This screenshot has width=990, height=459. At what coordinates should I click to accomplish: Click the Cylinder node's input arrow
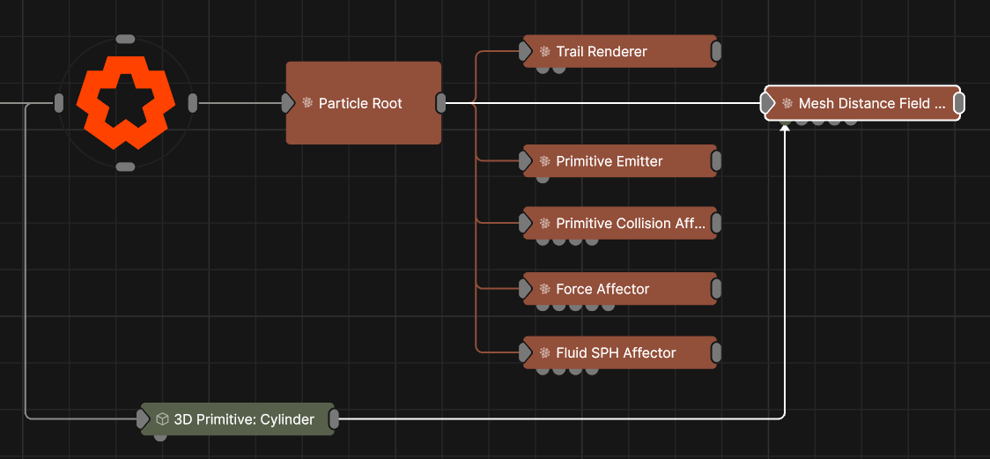(144, 419)
